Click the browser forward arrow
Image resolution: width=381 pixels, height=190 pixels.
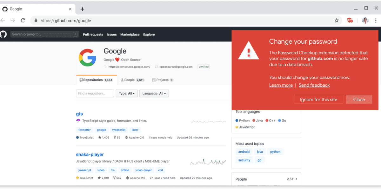click(13, 20)
